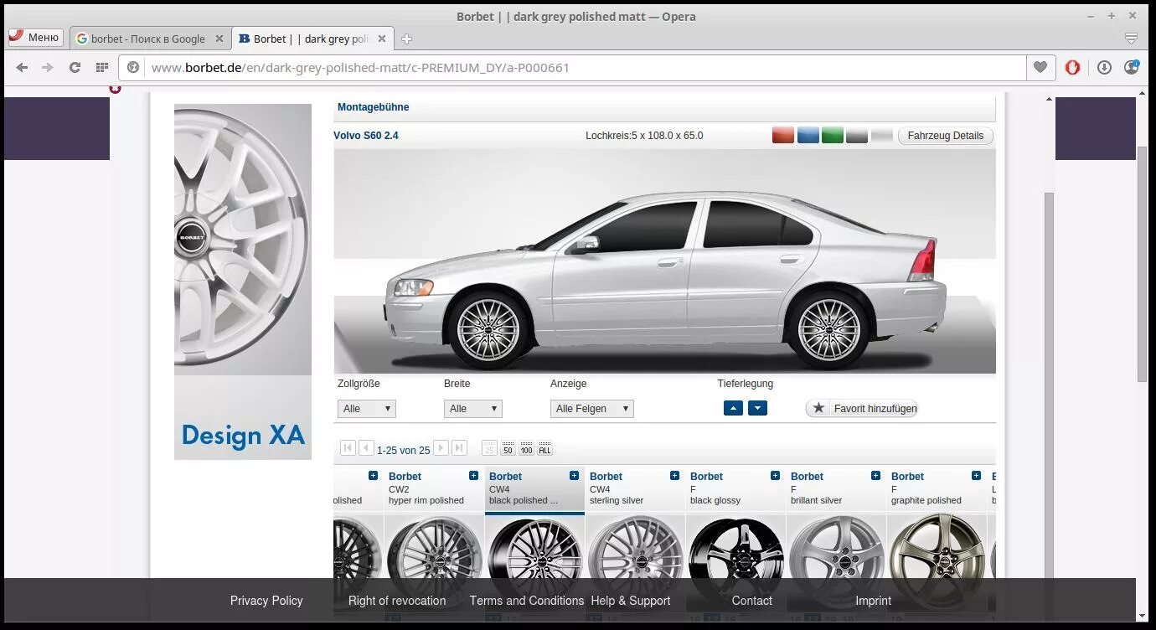Open the downloads icon
This screenshot has height=630, width=1156.
coord(1104,68)
